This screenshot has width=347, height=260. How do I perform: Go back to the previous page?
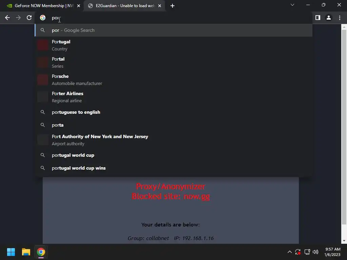[x=7, y=18]
